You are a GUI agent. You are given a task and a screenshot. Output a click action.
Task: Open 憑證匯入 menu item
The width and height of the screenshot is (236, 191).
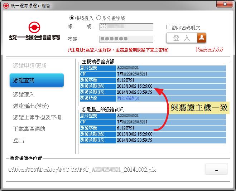tap(24, 94)
